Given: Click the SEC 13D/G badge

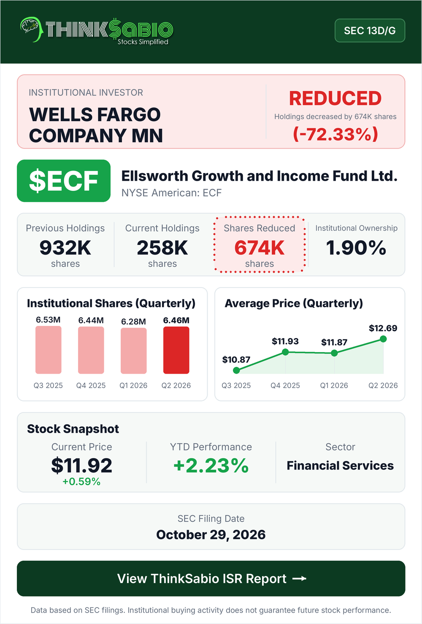Looking at the screenshot, I should [370, 30].
